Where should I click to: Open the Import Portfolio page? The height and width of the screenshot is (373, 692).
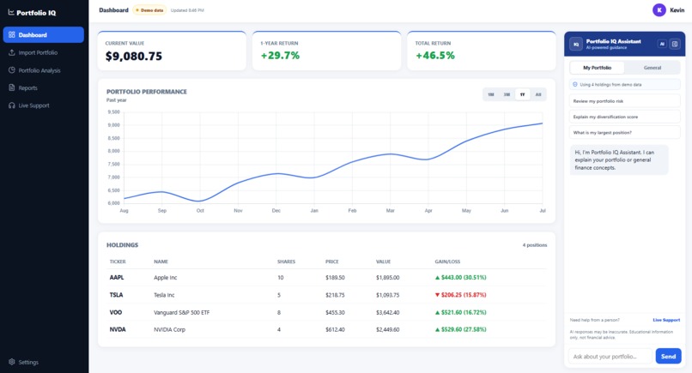point(43,52)
